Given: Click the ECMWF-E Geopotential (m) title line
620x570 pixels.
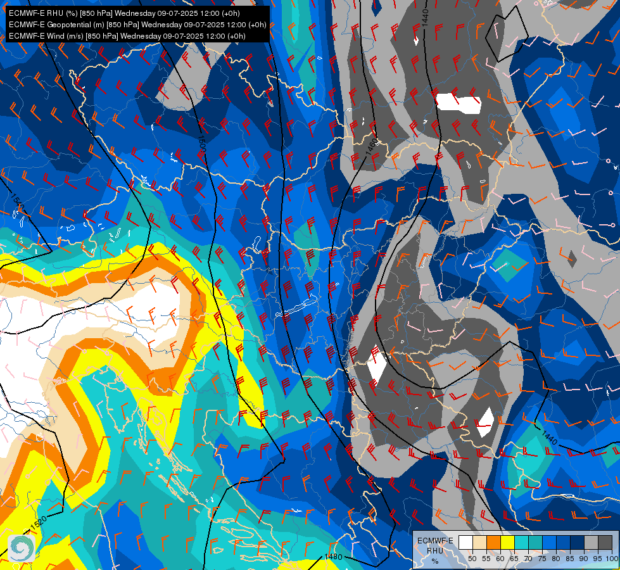Looking at the screenshot, I should [137, 25].
